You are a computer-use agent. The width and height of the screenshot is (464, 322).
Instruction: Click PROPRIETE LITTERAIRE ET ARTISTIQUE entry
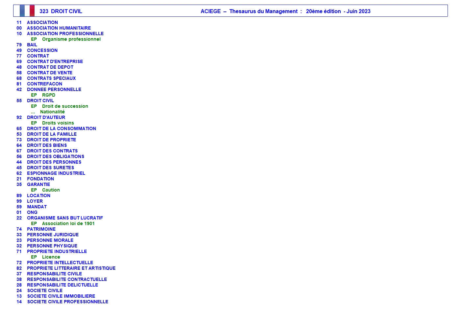tap(71, 268)
